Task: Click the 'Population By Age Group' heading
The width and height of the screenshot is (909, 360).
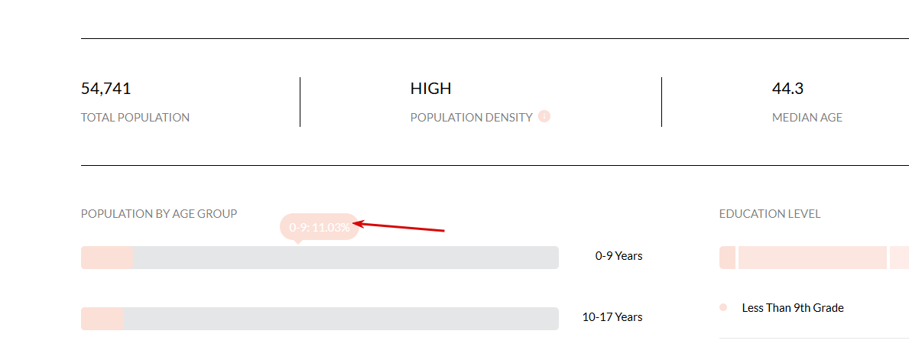Action: [159, 214]
